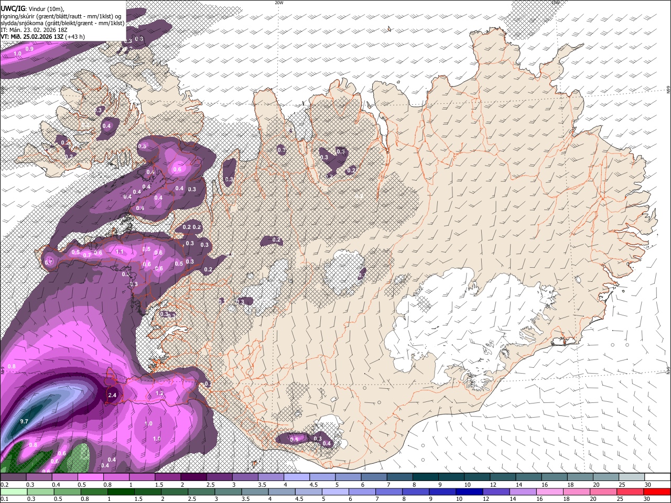The image size is (671, 503).
Task: Pick the dark purple top-row swatch from 2 to 2.5
Action: click(x=193, y=477)
